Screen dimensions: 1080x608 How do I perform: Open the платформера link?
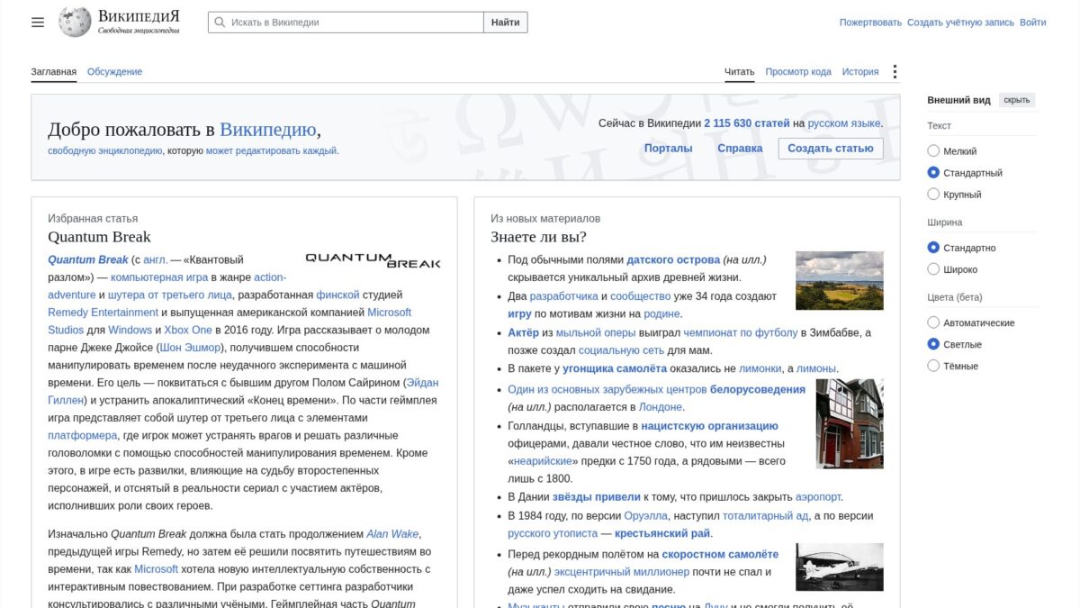[x=83, y=436]
